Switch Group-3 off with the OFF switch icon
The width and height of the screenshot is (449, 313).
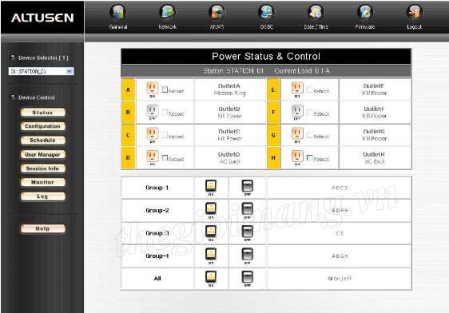(248, 232)
